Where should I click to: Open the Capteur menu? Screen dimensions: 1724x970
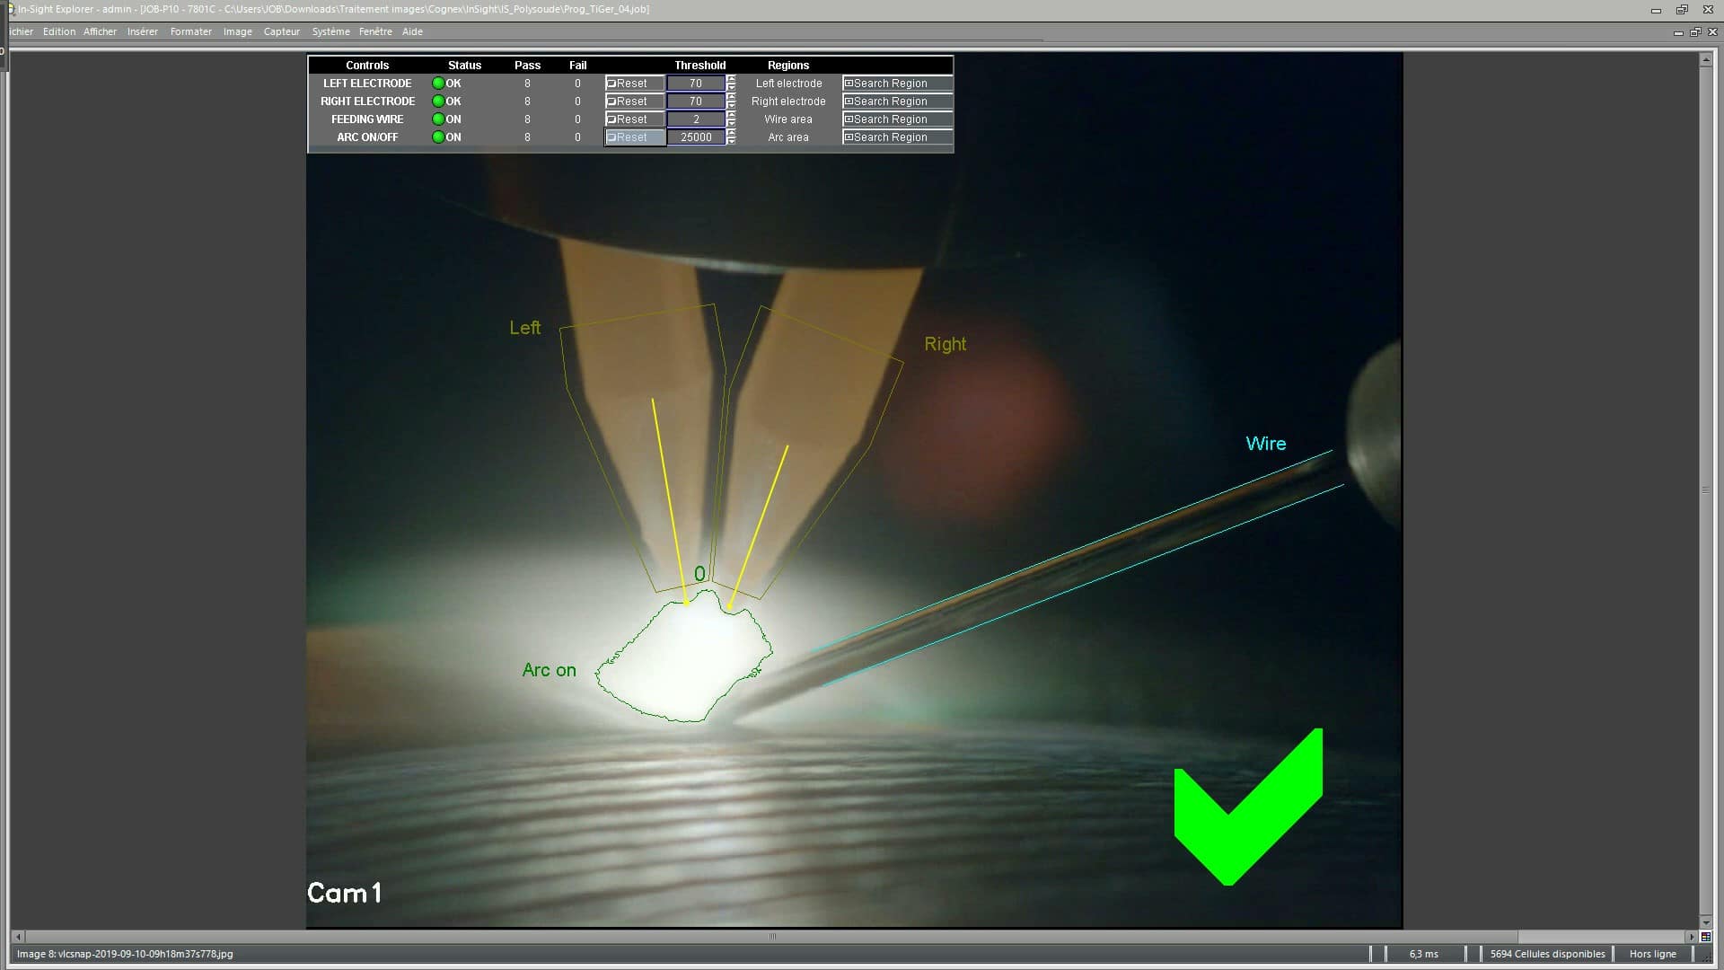click(282, 31)
